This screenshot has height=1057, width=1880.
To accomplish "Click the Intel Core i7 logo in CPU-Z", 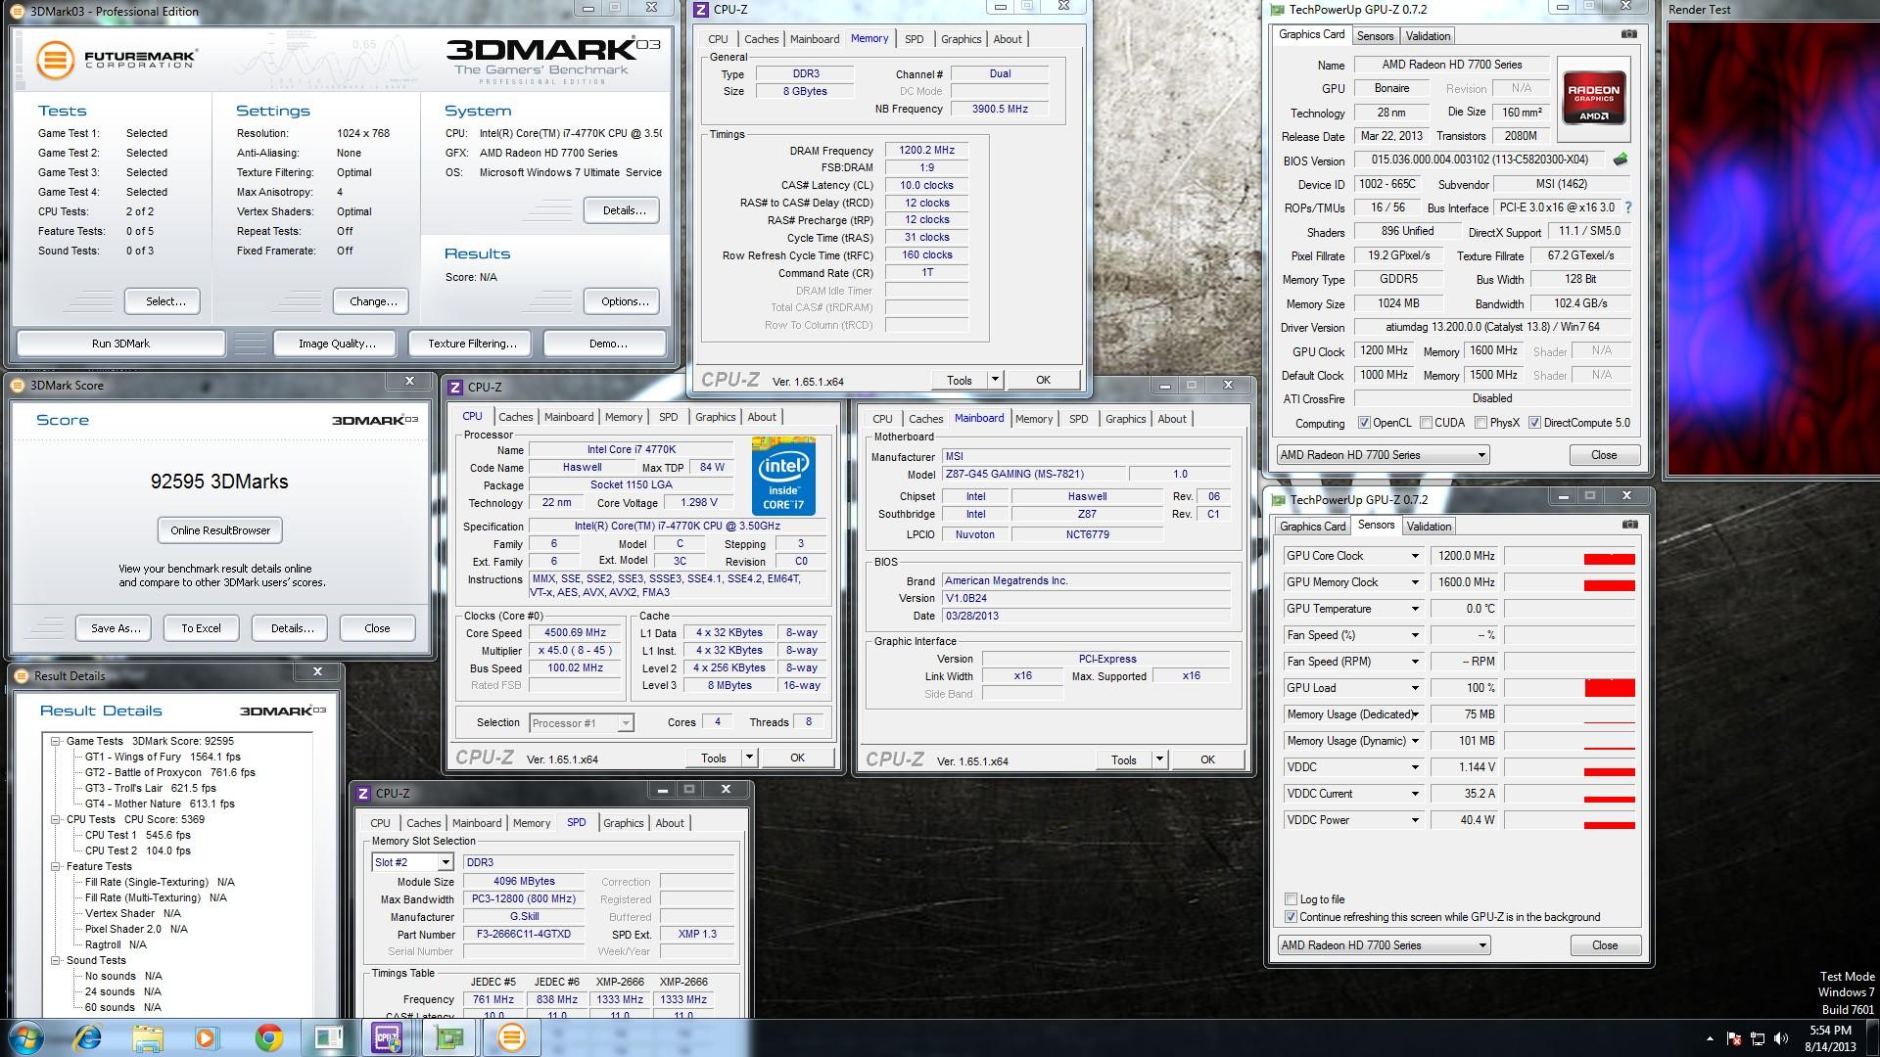I will pyautogui.click(x=783, y=477).
